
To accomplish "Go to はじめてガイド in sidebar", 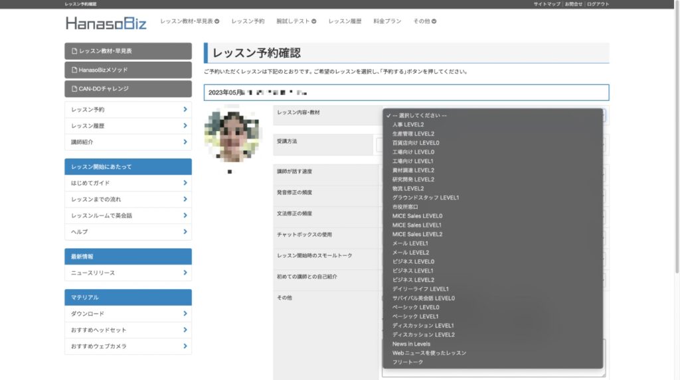I will tap(90, 183).
